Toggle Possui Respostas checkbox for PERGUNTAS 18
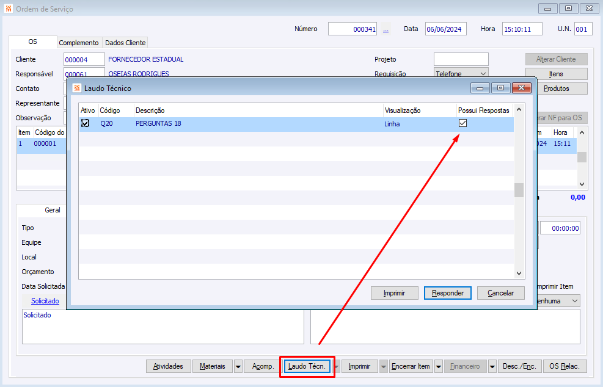603x387 pixels. [462, 123]
